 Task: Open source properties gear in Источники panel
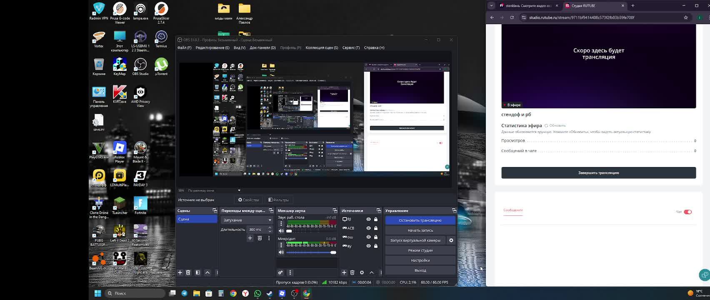[x=362, y=272]
